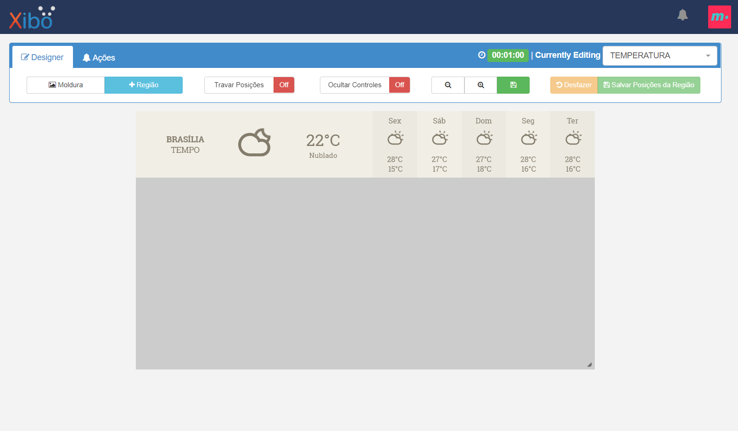Click the zoom in magnifier
Screen dimensions: 738x431
pyautogui.click(x=481, y=85)
